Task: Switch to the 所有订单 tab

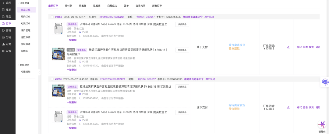Action: [x=157, y=6]
